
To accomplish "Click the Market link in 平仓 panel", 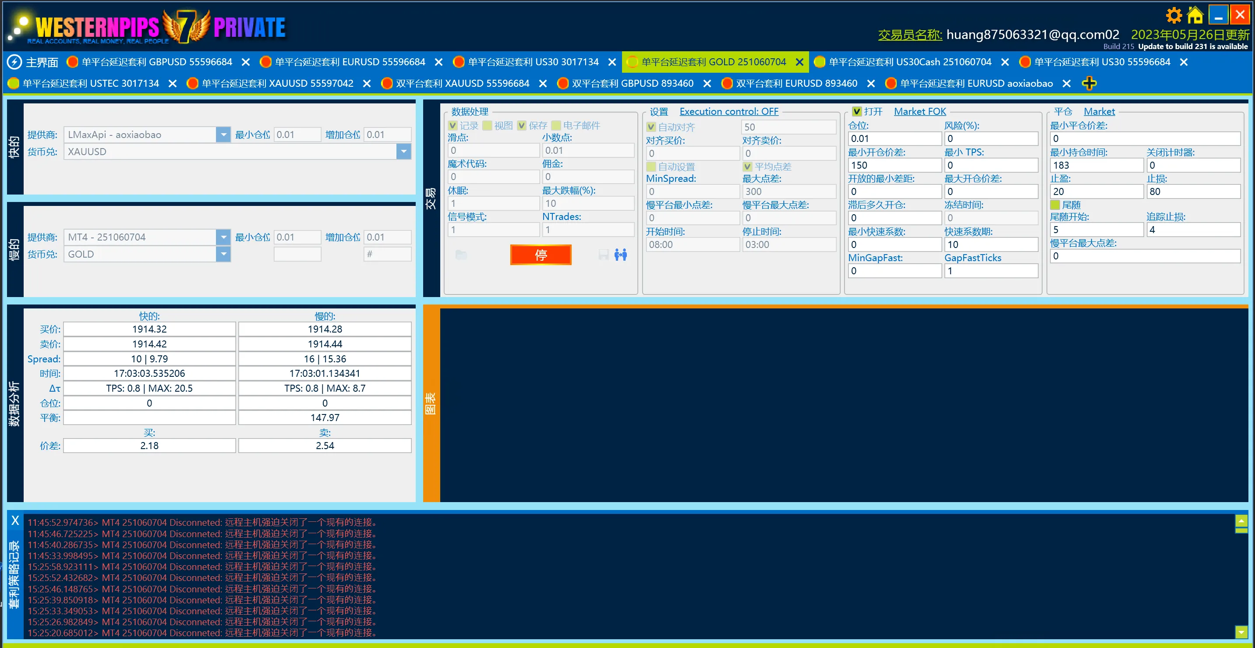I will (1099, 112).
